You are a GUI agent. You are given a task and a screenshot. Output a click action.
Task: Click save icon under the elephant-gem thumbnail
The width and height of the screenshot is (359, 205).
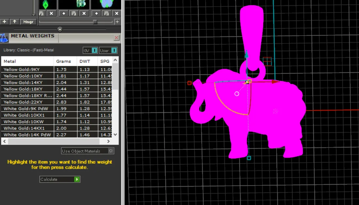click(106, 13)
